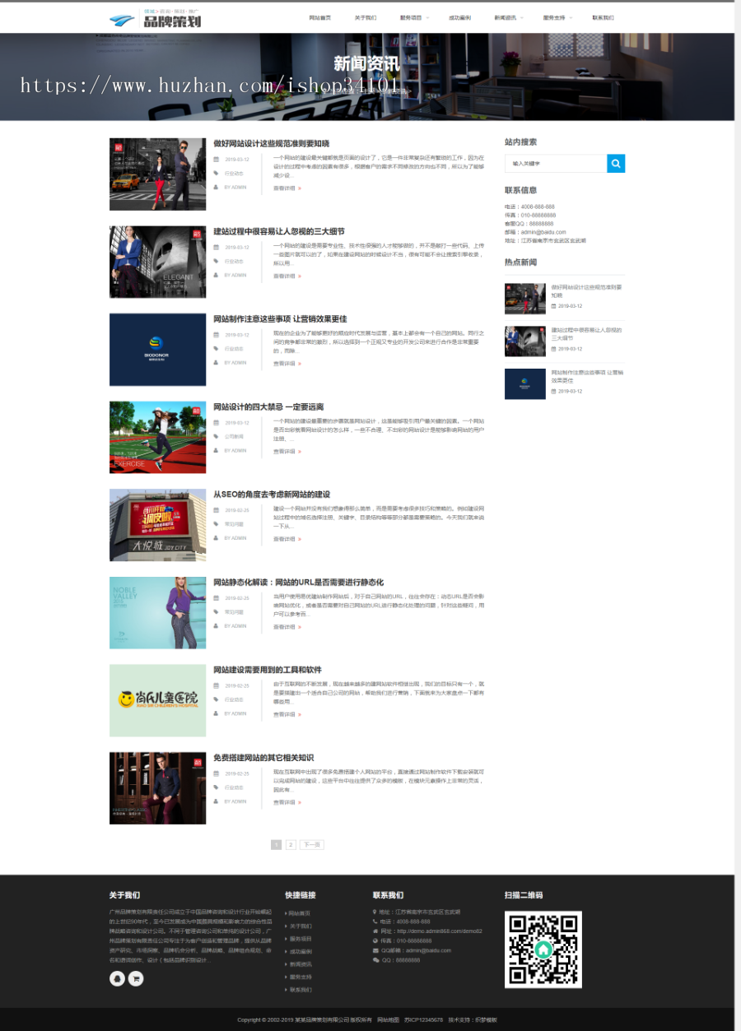Click the calendar icon on the first article

coord(216,159)
